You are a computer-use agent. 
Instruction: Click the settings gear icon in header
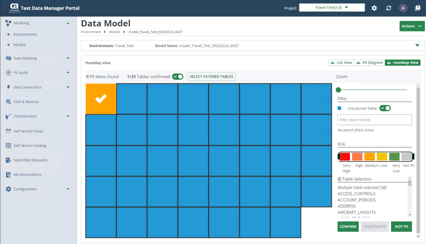[x=374, y=8]
